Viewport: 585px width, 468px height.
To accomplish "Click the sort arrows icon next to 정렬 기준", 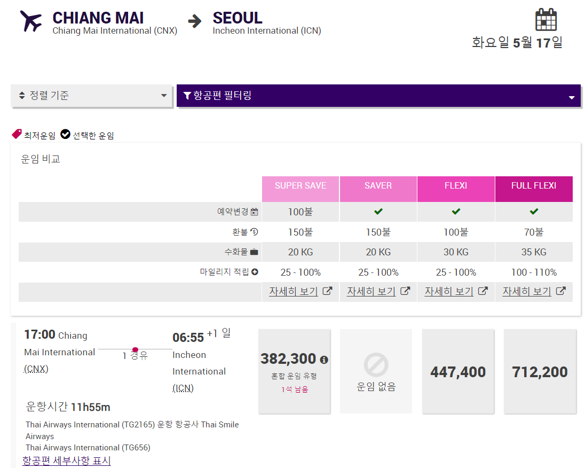I will coord(22,95).
